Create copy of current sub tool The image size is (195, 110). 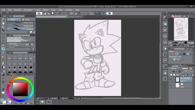(x=31, y=32)
